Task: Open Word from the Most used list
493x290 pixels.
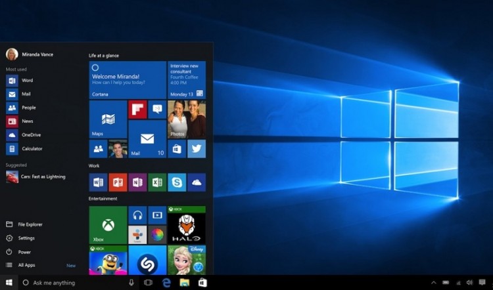Action: pyautogui.click(x=20, y=80)
